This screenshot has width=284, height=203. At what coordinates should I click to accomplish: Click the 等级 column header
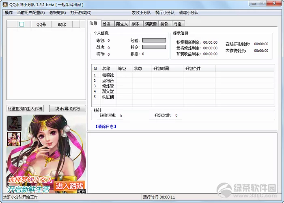[125, 68]
